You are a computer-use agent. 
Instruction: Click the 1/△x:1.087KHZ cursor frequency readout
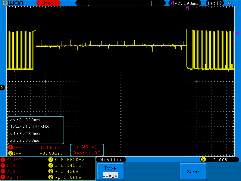click(x=30, y=126)
